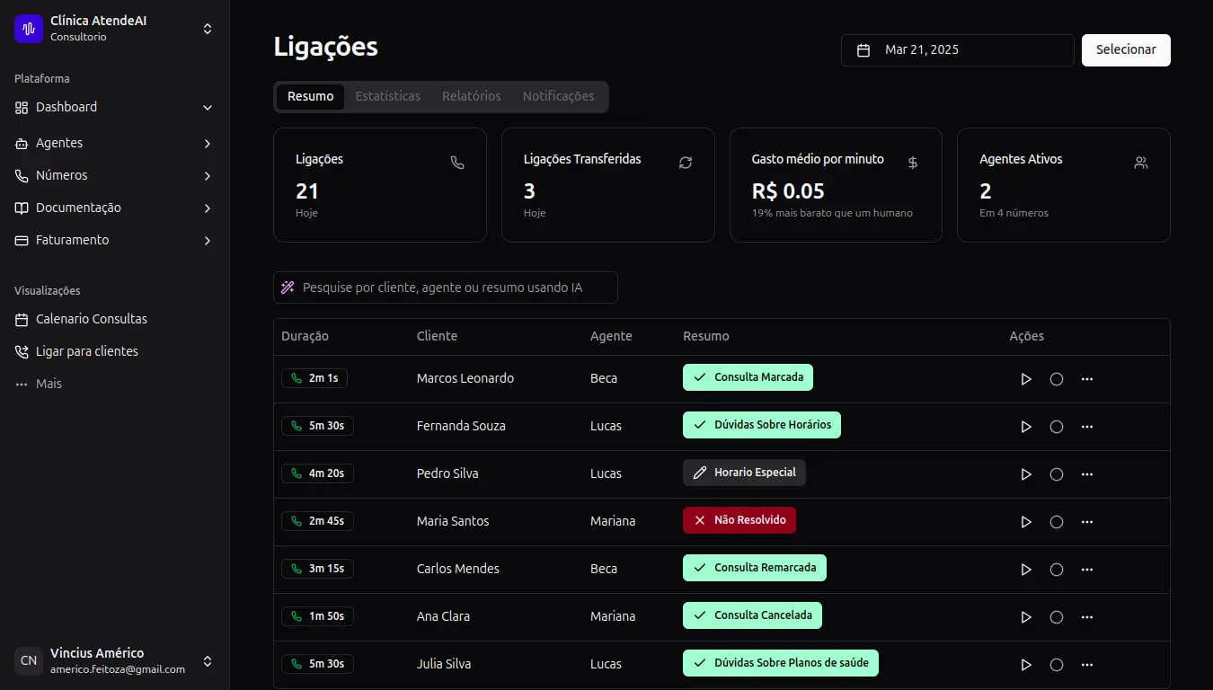Click the people icon on Agentes Ativos card
1213x690 pixels.
click(x=1141, y=163)
